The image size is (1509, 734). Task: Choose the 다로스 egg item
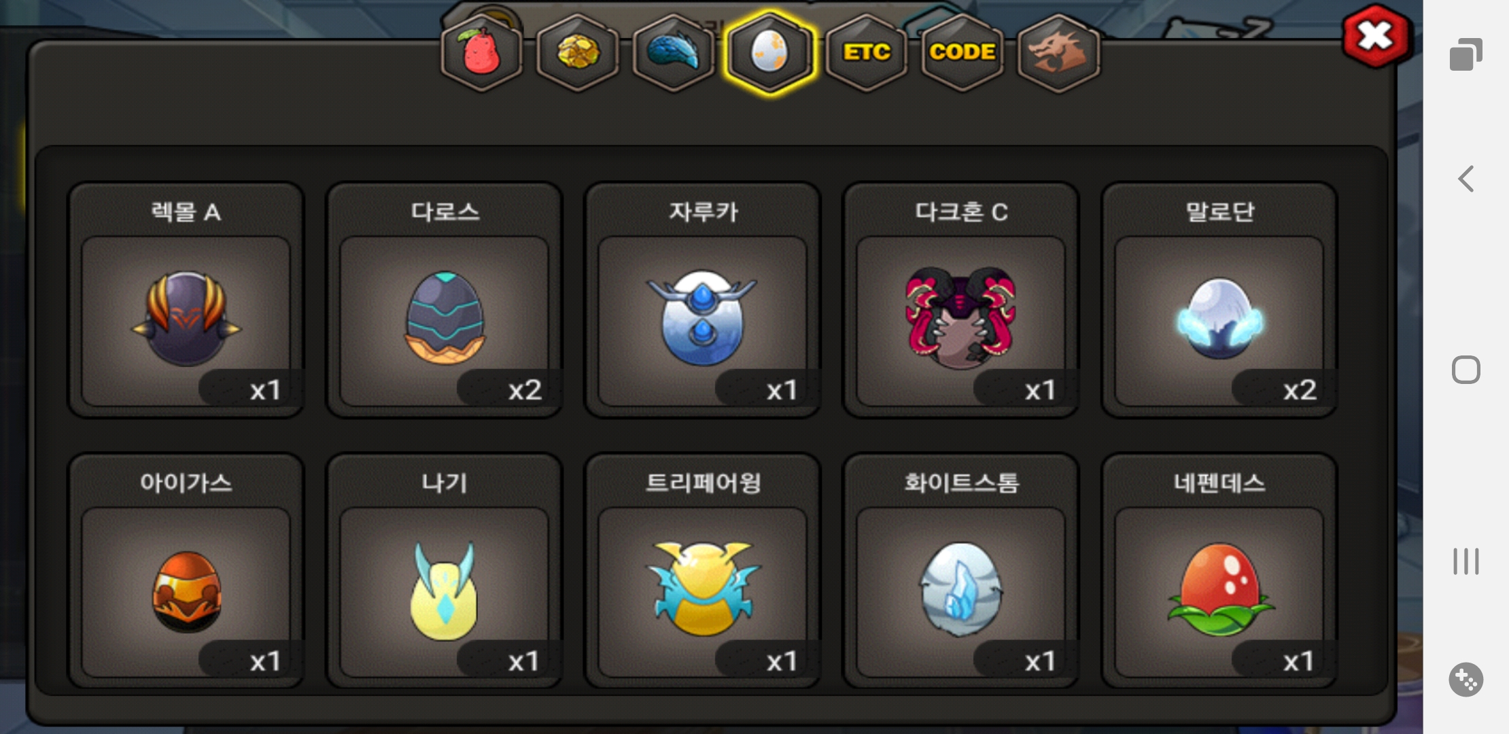[444, 300]
